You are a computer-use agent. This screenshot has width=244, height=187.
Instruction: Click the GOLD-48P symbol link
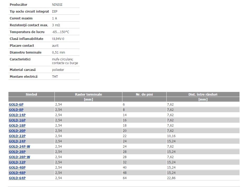coord(17,173)
